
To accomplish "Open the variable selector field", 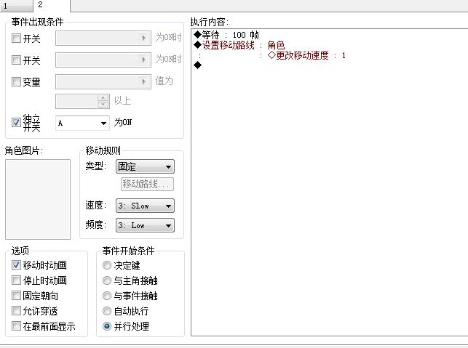I will coord(103,81).
